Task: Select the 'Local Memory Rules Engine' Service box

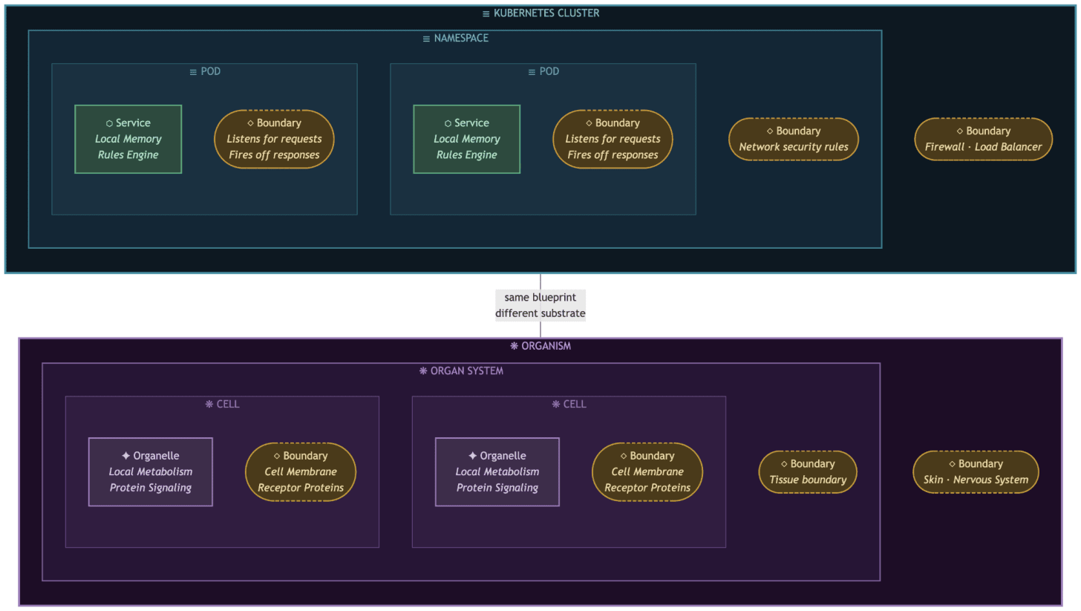Action: coord(128,139)
